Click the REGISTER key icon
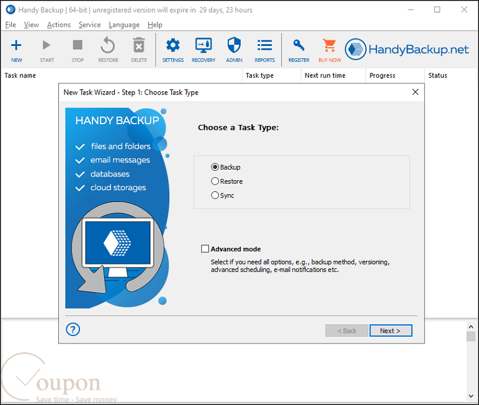Viewport: 479px width, 405px height. 299,45
